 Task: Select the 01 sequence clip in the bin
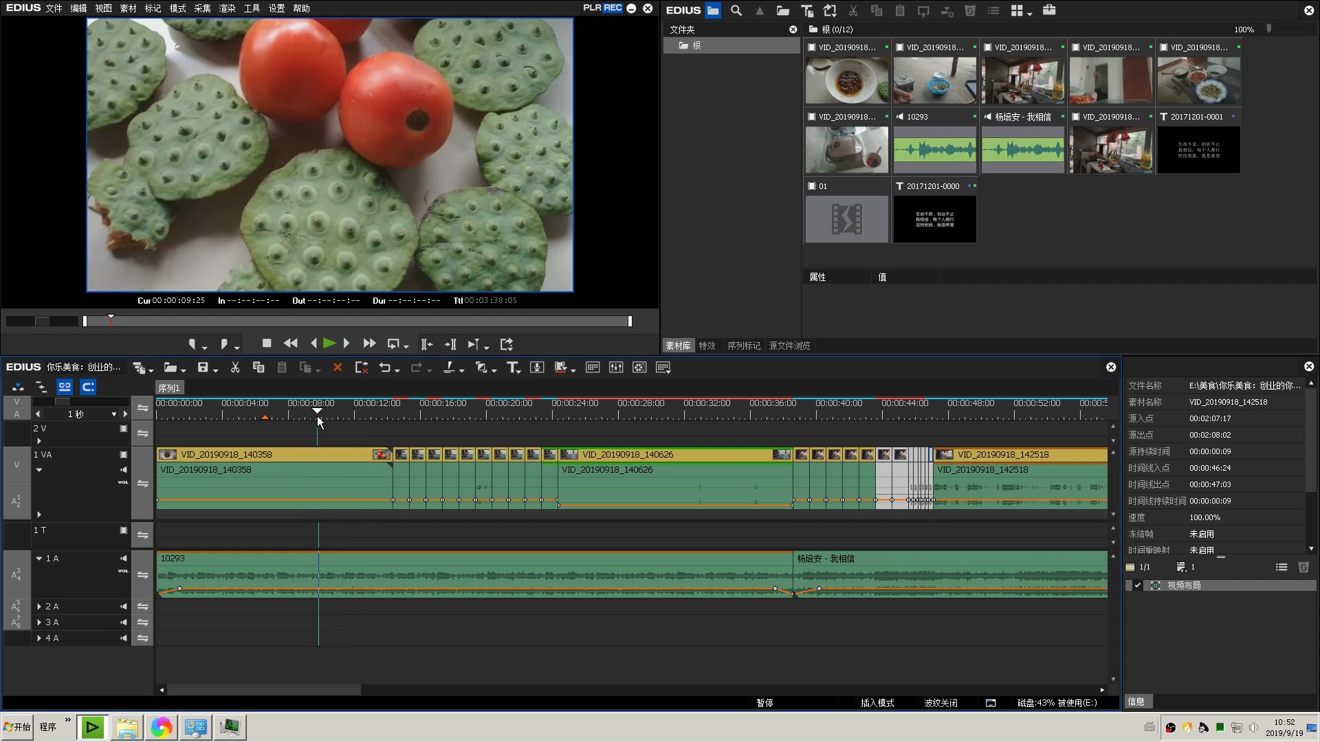(846, 219)
